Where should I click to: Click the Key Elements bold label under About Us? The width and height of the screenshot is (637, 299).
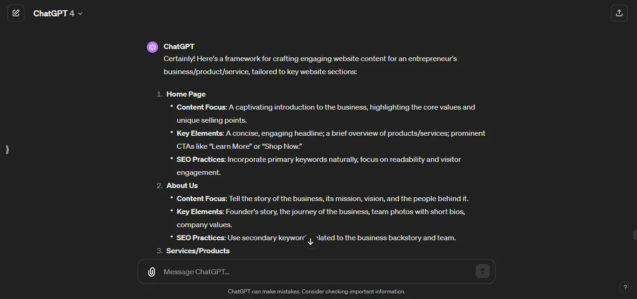click(200, 211)
